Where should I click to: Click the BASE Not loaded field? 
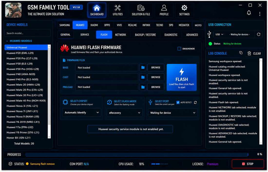point(107,68)
